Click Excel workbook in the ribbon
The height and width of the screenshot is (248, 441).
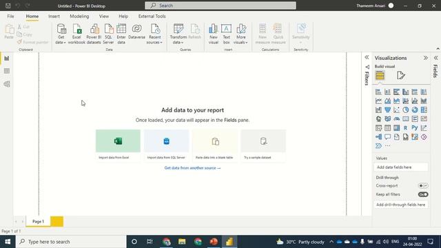pyautogui.click(x=76, y=34)
